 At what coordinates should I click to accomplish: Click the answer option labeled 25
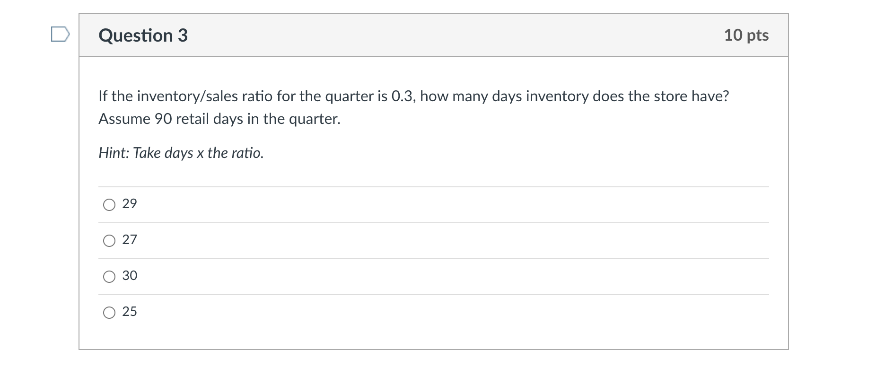pyautogui.click(x=129, y=312)
